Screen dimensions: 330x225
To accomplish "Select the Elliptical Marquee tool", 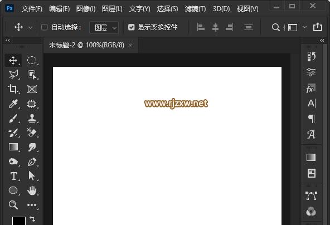I will point(32,60).
